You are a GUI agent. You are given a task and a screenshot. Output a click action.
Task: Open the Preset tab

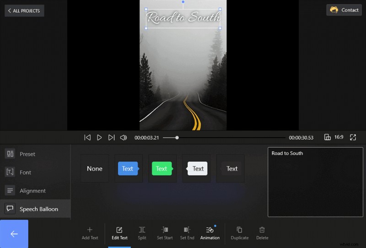[35, 154]
